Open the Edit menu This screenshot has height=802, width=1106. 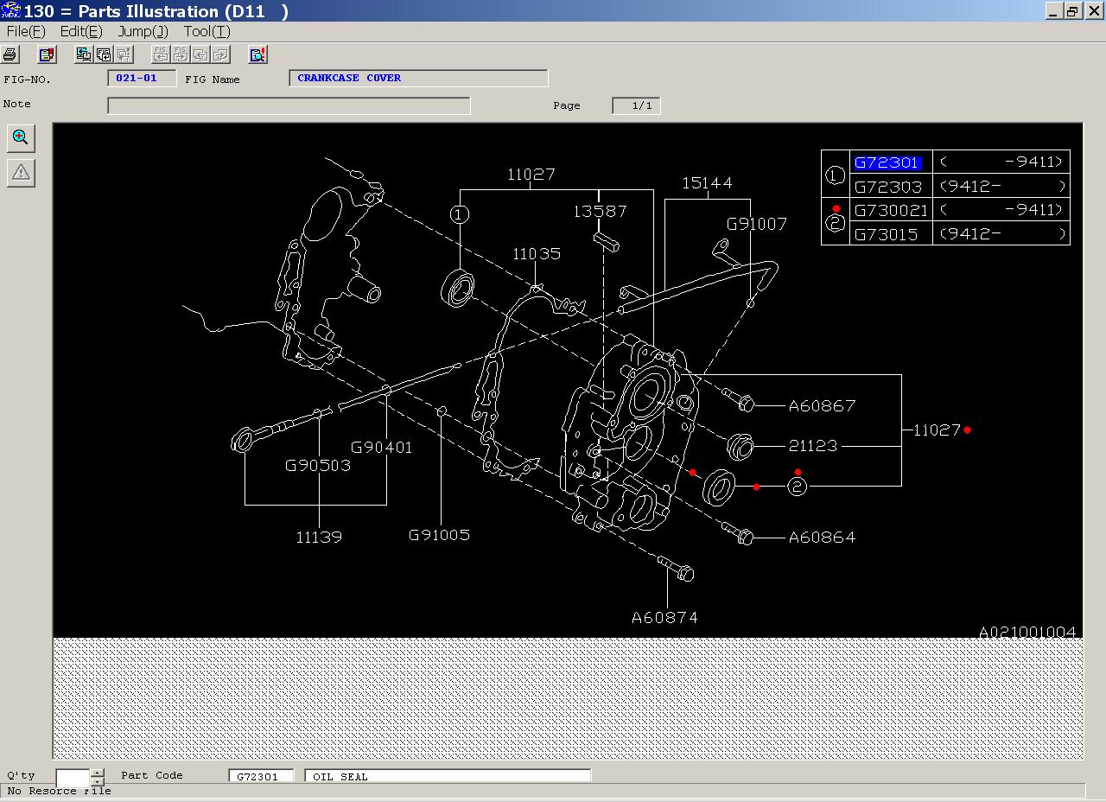[81, 31]
